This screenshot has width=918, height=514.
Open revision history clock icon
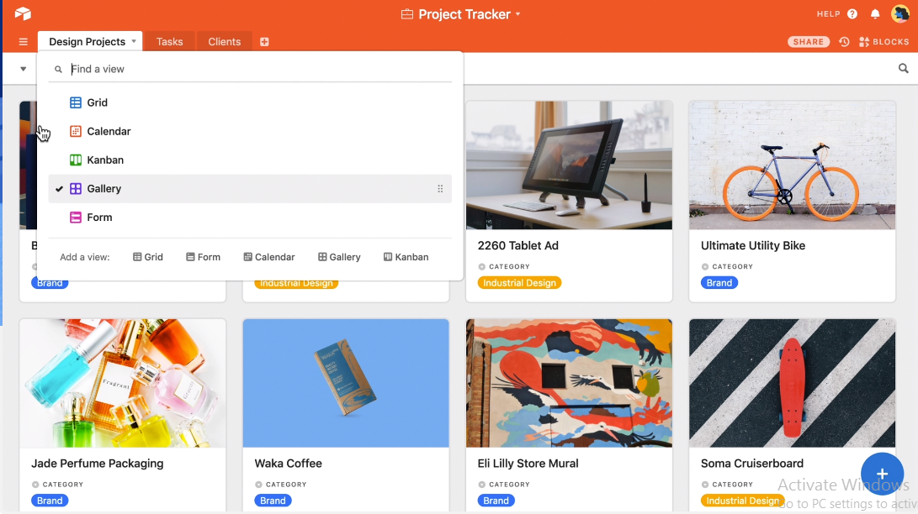pyautogui.click(x=844, y=41)
